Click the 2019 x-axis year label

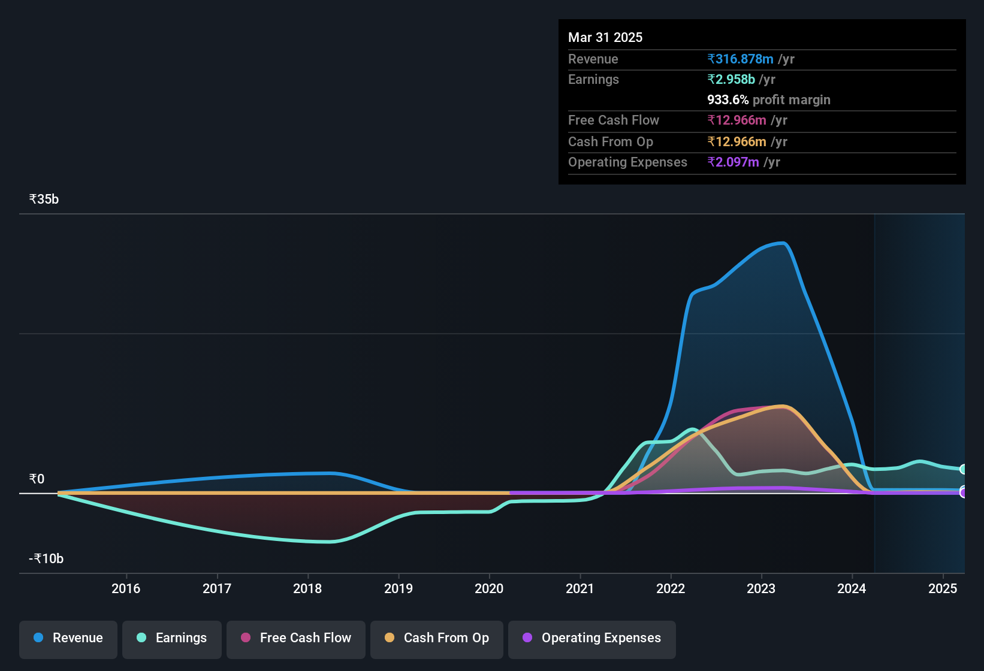[x=399, y=588]
